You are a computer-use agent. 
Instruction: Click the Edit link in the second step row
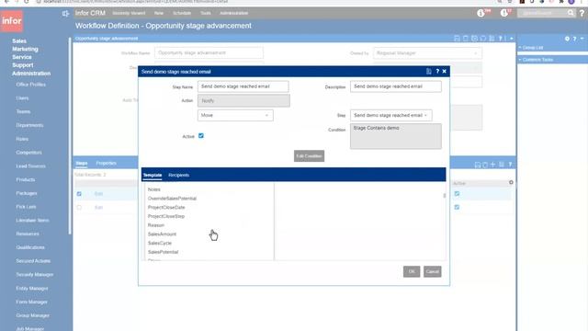tap(98, 208)
